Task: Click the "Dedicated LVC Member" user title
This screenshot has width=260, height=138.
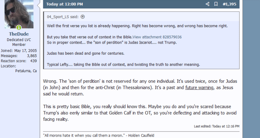Action: [x=19, y=42]
